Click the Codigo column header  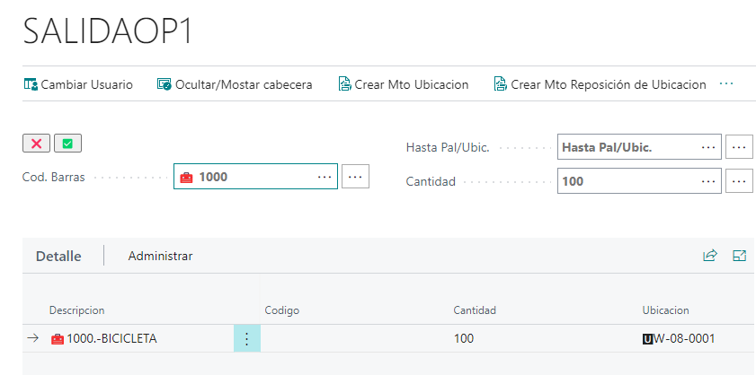coord(282,310)
